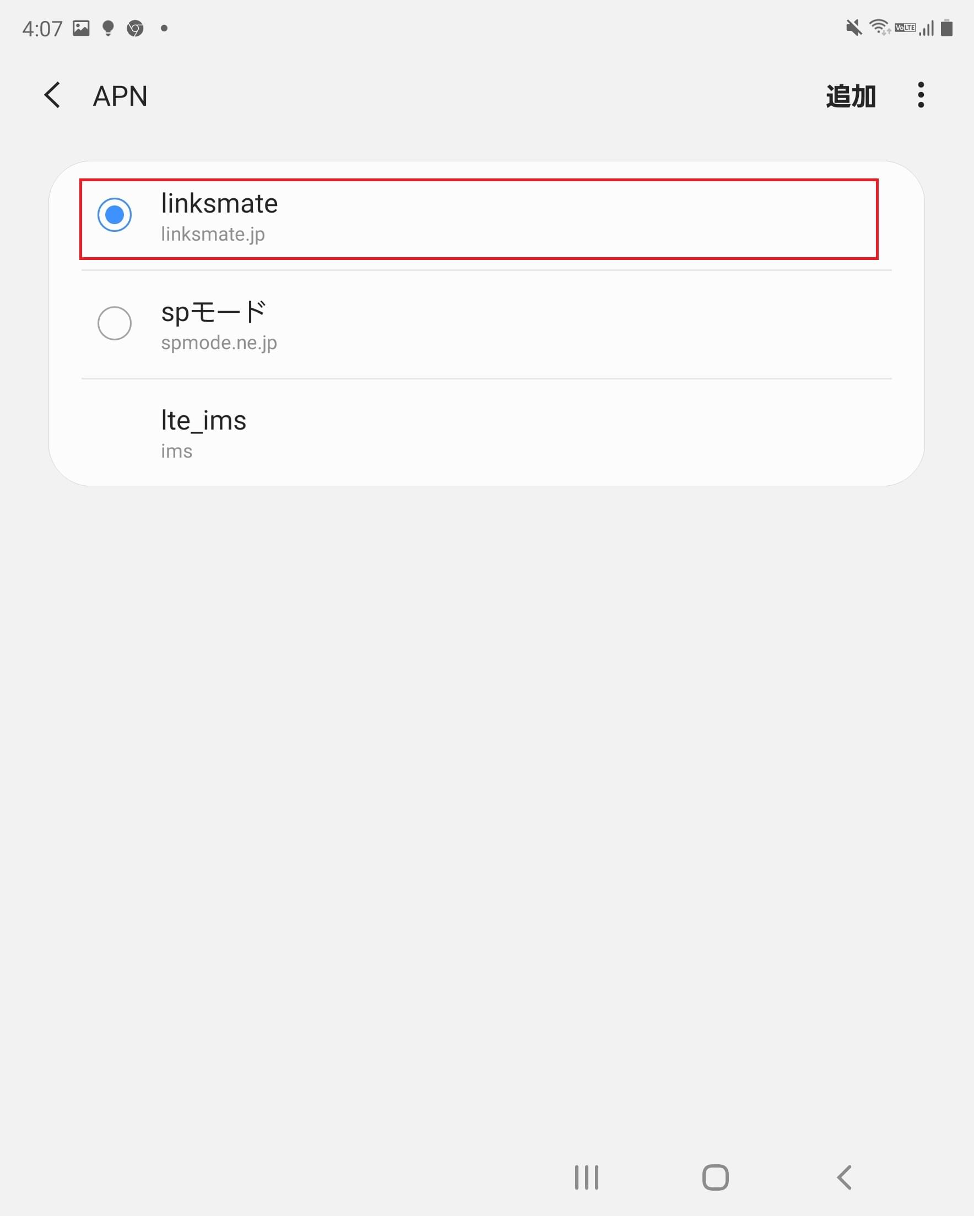Tap the navigation bar back chevron
Screen dimensions: 974x1216
point(843,1177)
